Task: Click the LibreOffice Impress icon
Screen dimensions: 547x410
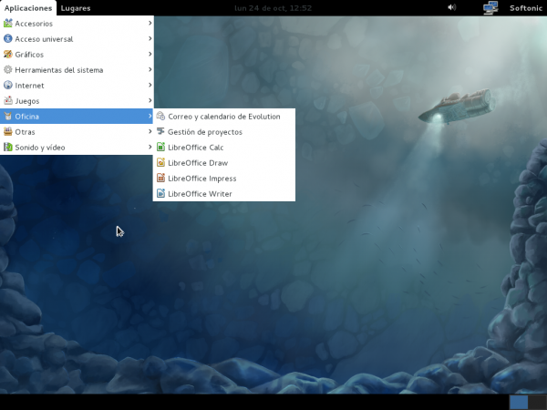Action: point(160,178)
